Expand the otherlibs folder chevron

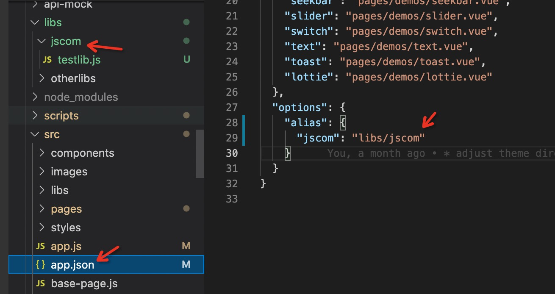[x=42, y=78]
